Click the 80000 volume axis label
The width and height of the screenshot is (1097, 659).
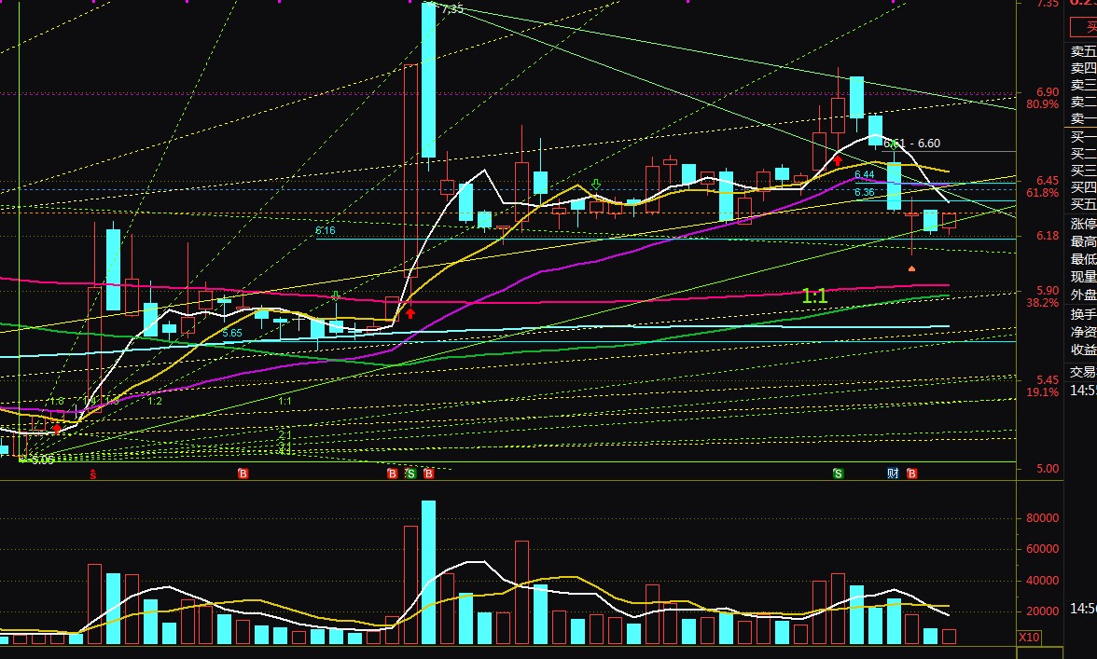point(1043,518)
